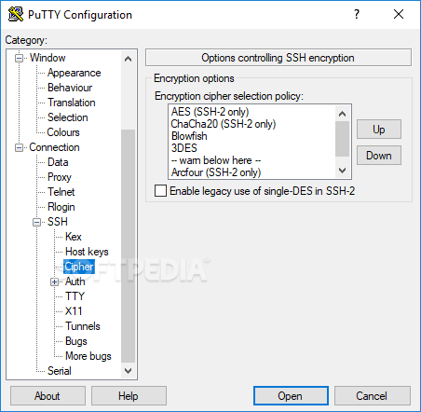This screenshot has height=412, width=421.
Task: Select Tunnels category
Action: [83, 326]
